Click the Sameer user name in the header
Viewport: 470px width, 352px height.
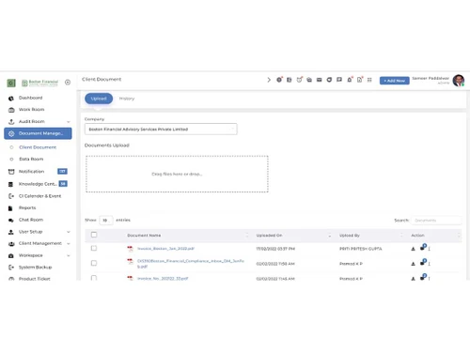coord(431,78)
